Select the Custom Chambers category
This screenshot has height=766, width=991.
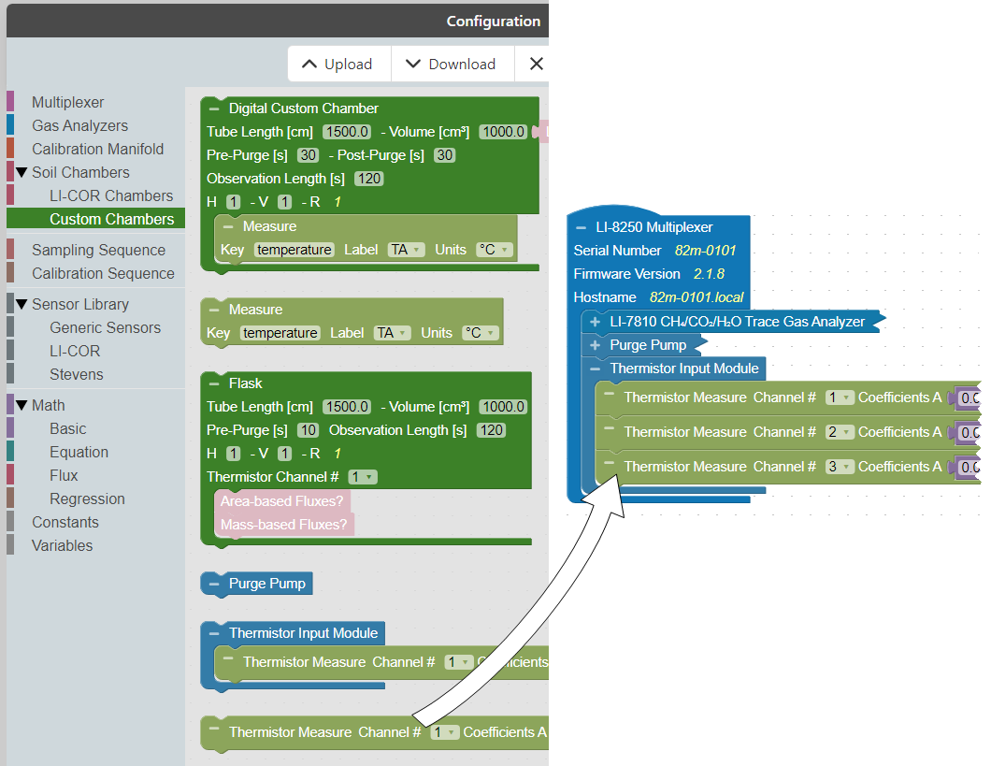click(96, 219)
